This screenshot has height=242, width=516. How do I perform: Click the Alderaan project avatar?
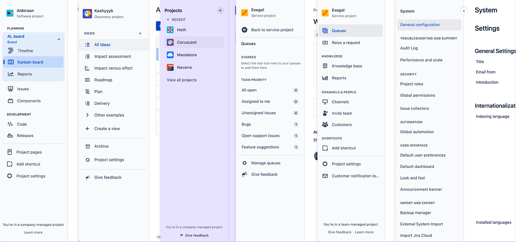coord(10,13)
